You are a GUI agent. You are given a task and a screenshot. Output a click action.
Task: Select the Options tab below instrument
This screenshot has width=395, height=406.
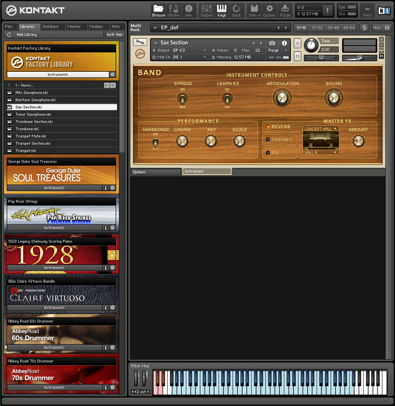156,172
